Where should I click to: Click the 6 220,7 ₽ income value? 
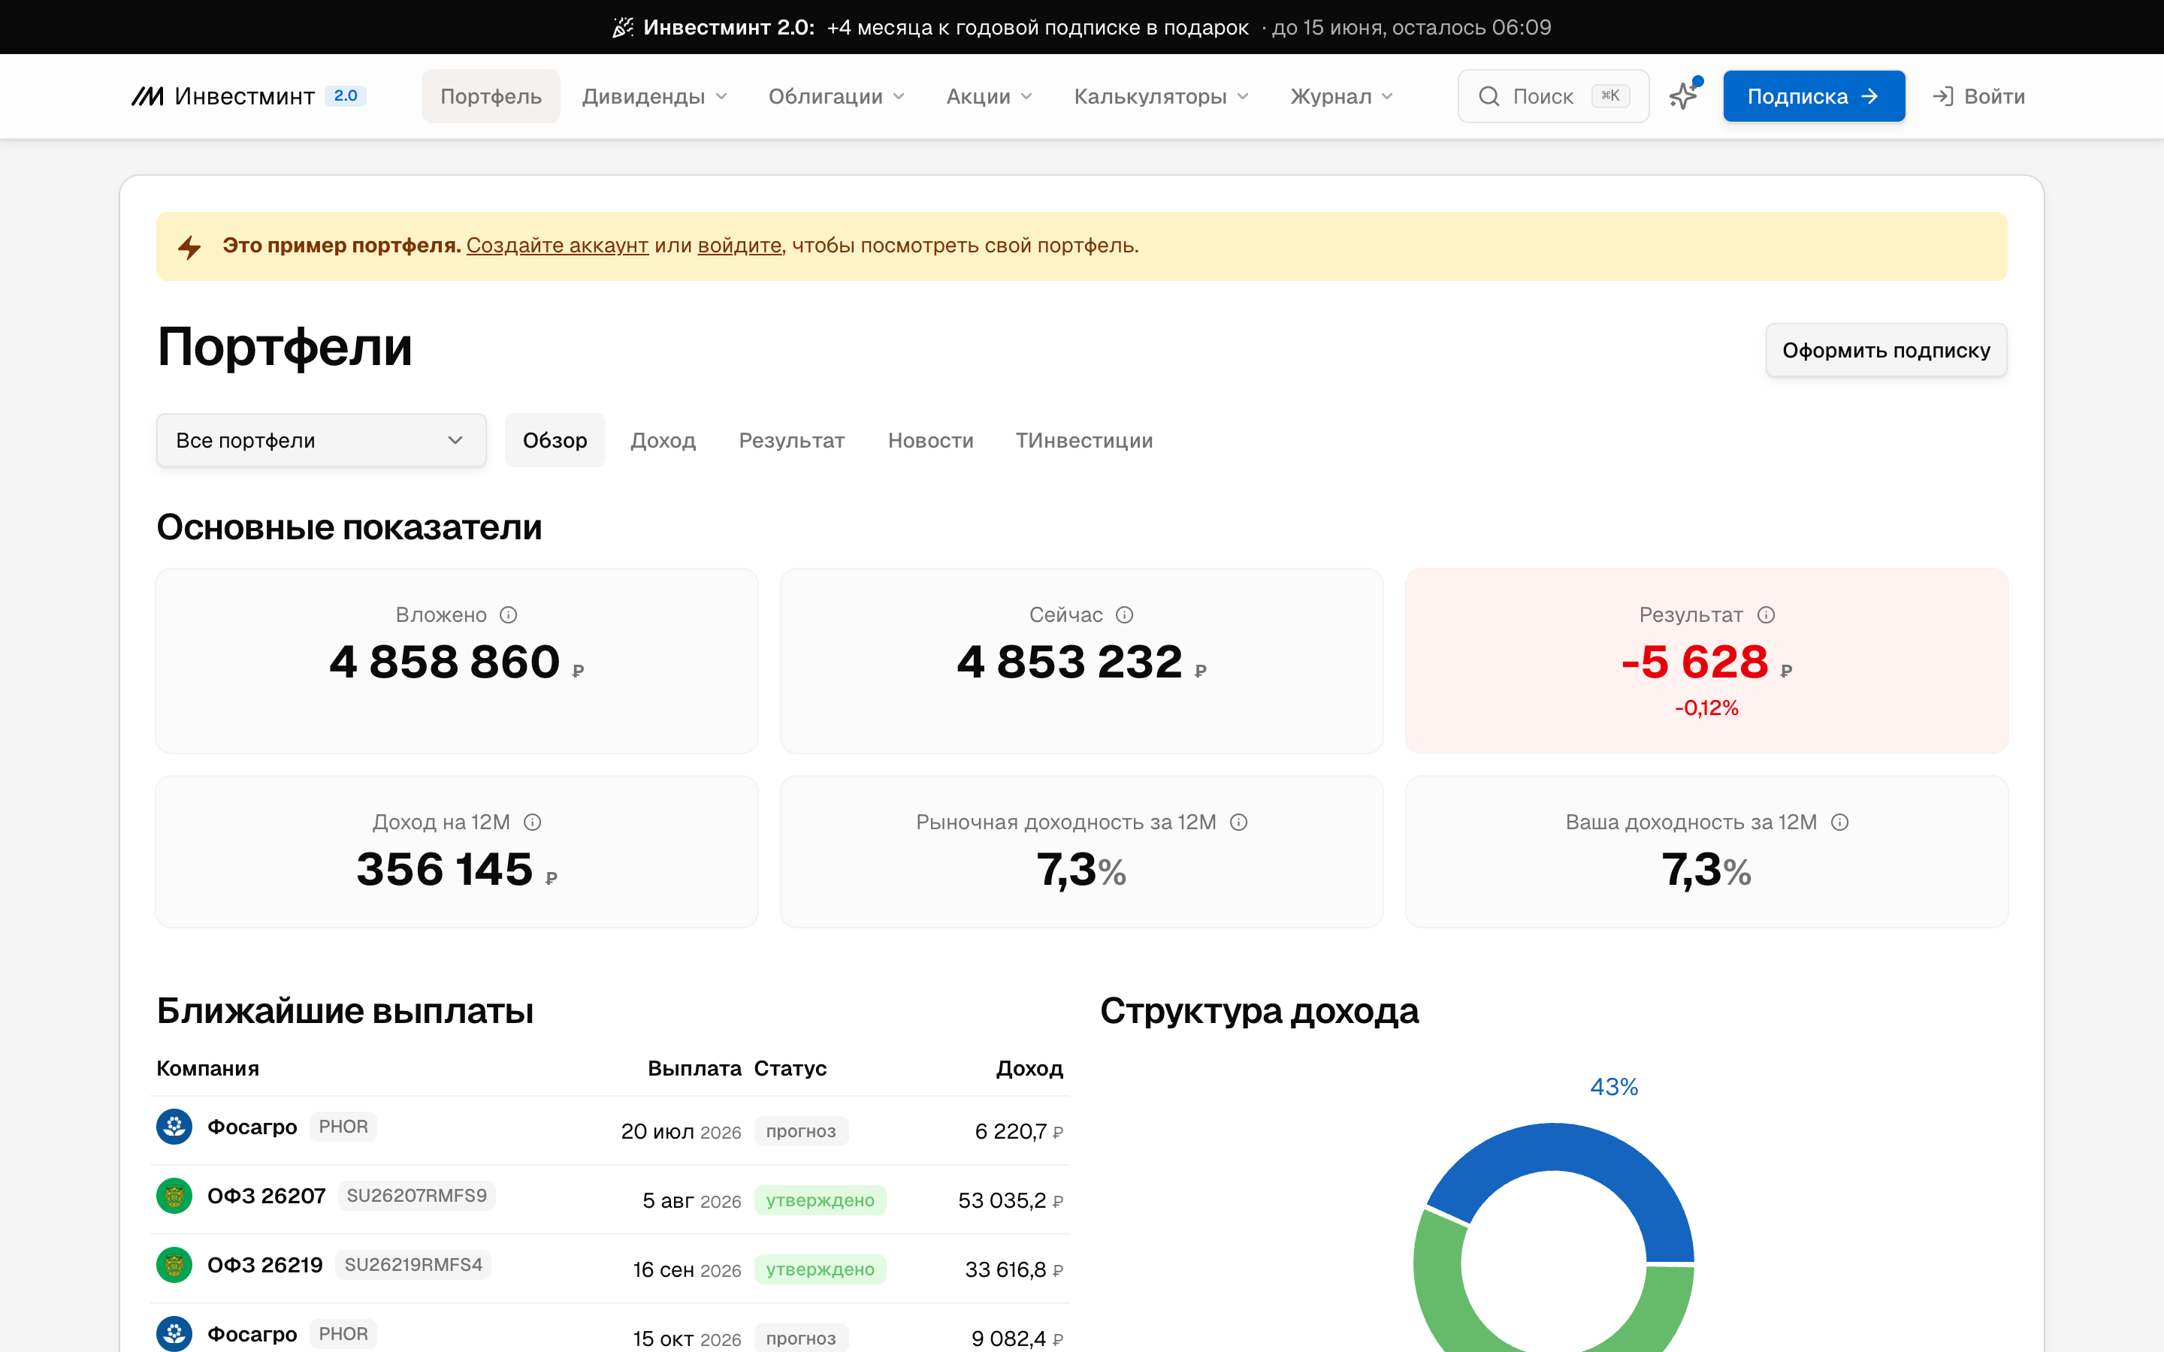1019,1131
